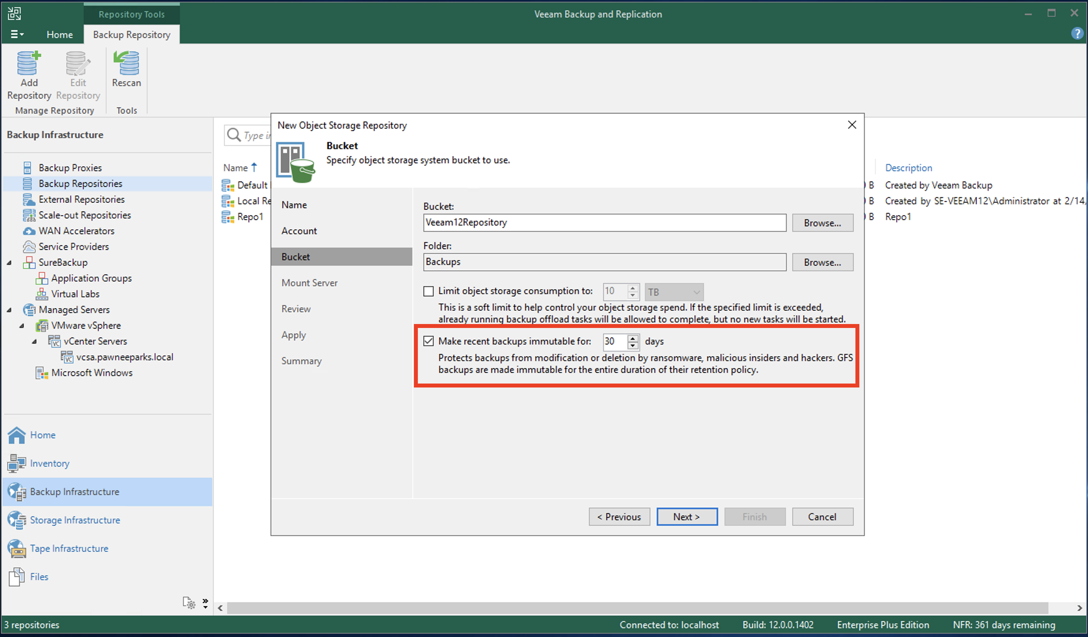Go to Name wizard step
The image size is (1088, 637).
[294, 205]
